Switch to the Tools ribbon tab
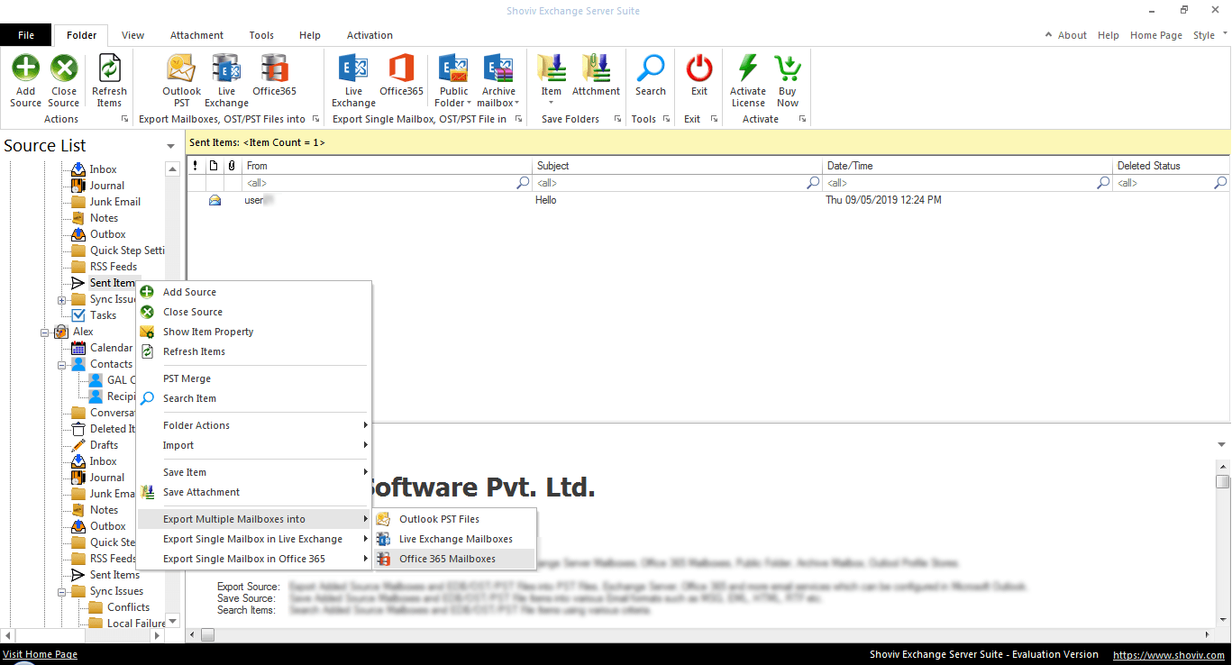Viewport: 1232px width, 665px height. click(261, 35)
